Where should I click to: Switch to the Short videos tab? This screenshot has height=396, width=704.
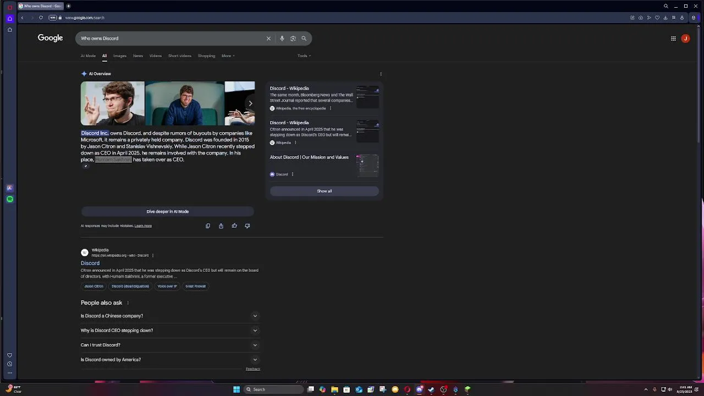point(180,56)
